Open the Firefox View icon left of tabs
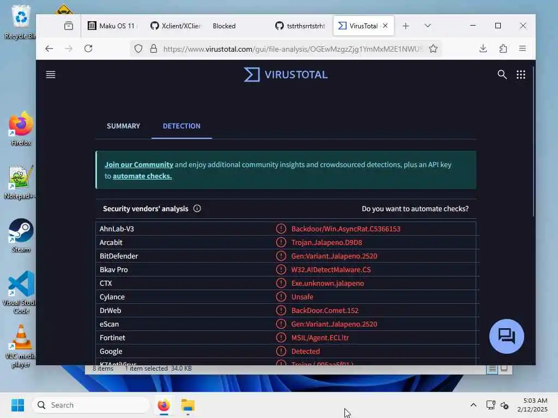 tap(68, 26)
